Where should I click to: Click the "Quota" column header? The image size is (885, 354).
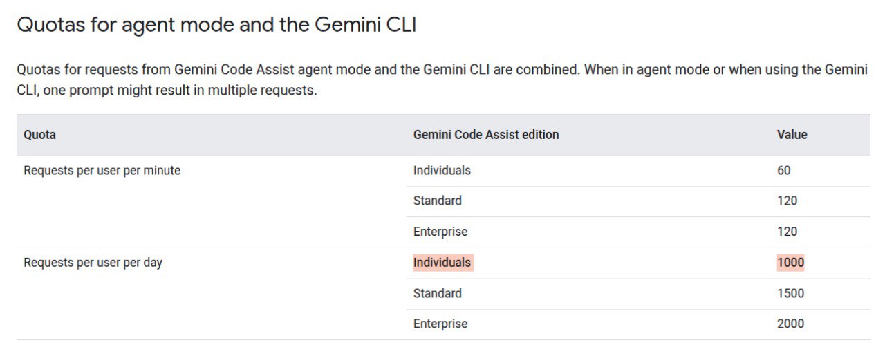(x=39, y=135)
